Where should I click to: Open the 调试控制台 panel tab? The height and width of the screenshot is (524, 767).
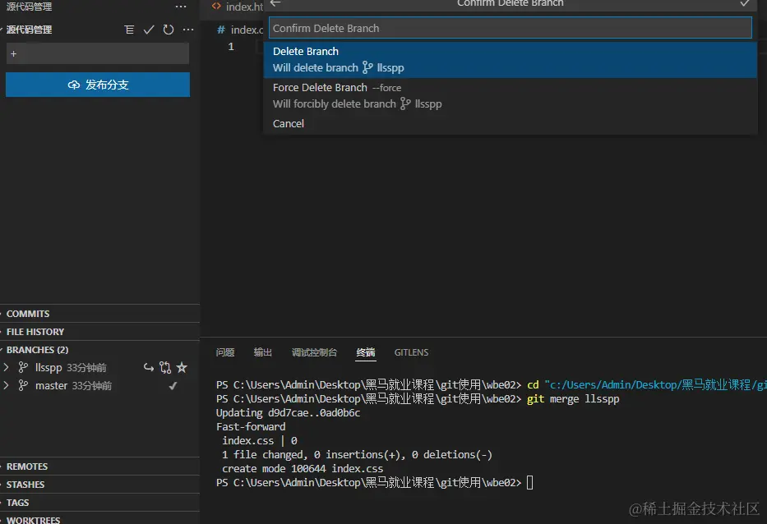[314, 352]
